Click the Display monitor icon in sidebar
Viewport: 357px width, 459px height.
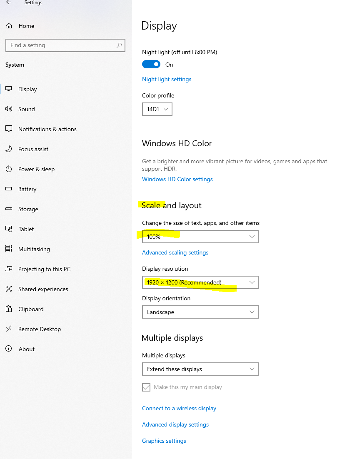[x=9, y=89]
